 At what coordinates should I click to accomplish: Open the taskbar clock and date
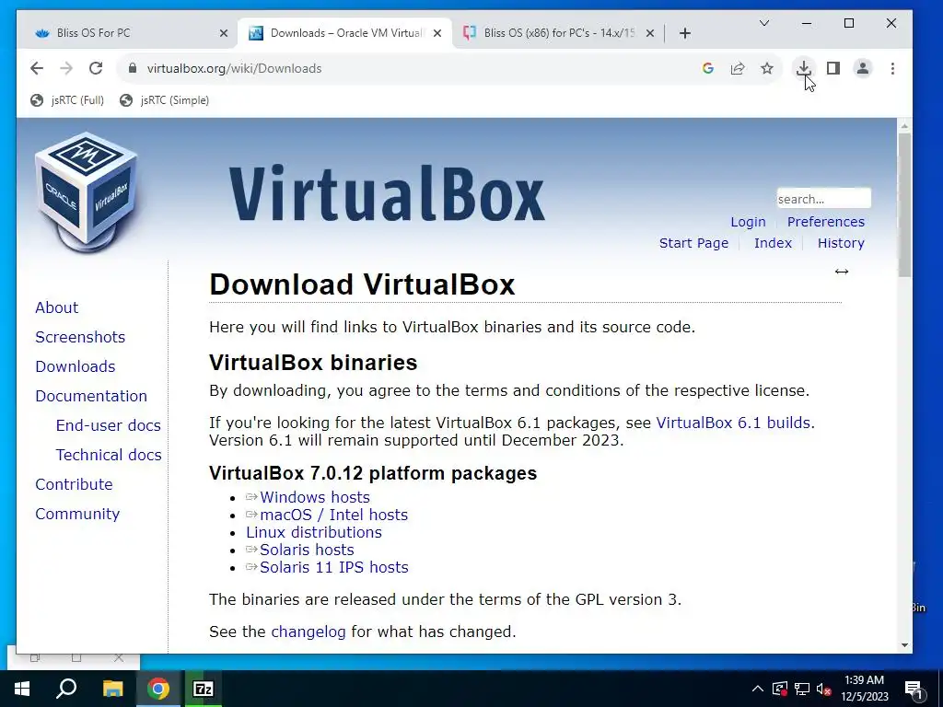point(864,689)
